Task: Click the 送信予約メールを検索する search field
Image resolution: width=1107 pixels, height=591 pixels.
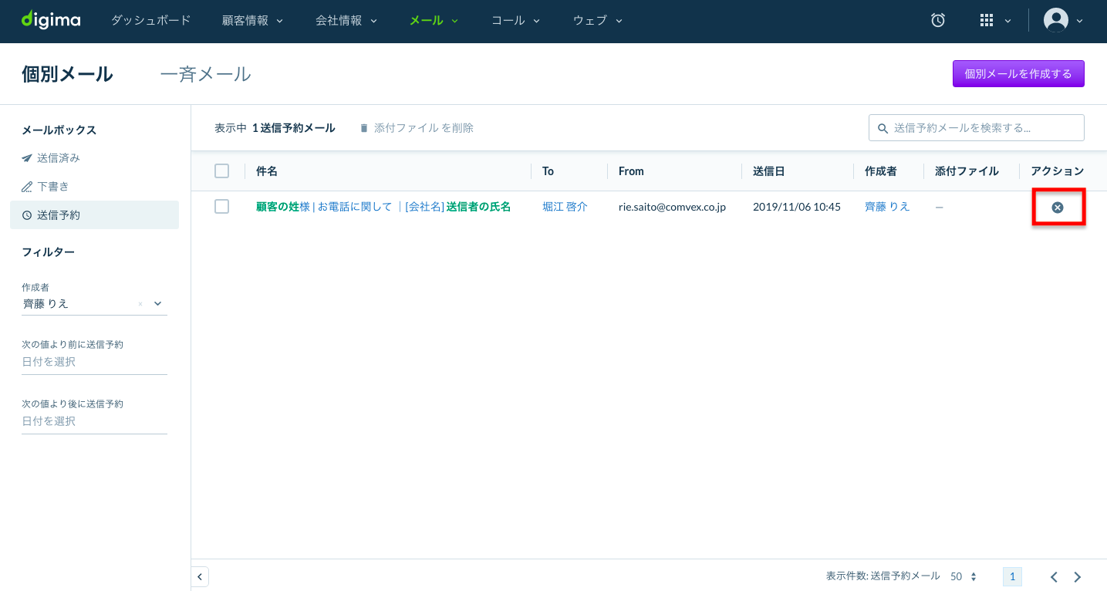Action: click(x=977, y=128)
